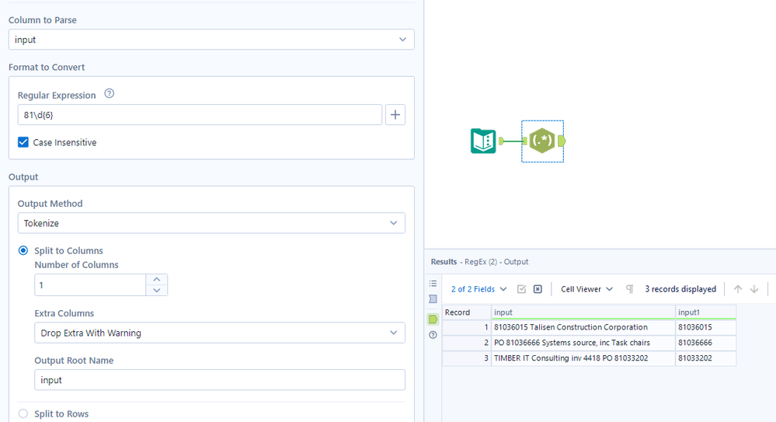This screenshot has width=776, height=422.
Task: Click the input1 cell 81033202
Action: pyautogui.click(x=706, y=358)
